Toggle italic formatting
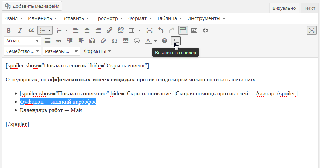The height and width of the screenshot is (168, 320). point(20,31)
